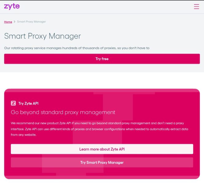The image size is (204, 183).
Task: Click Try Smart Proxy Manager button
Action: [x=102, y=162]
